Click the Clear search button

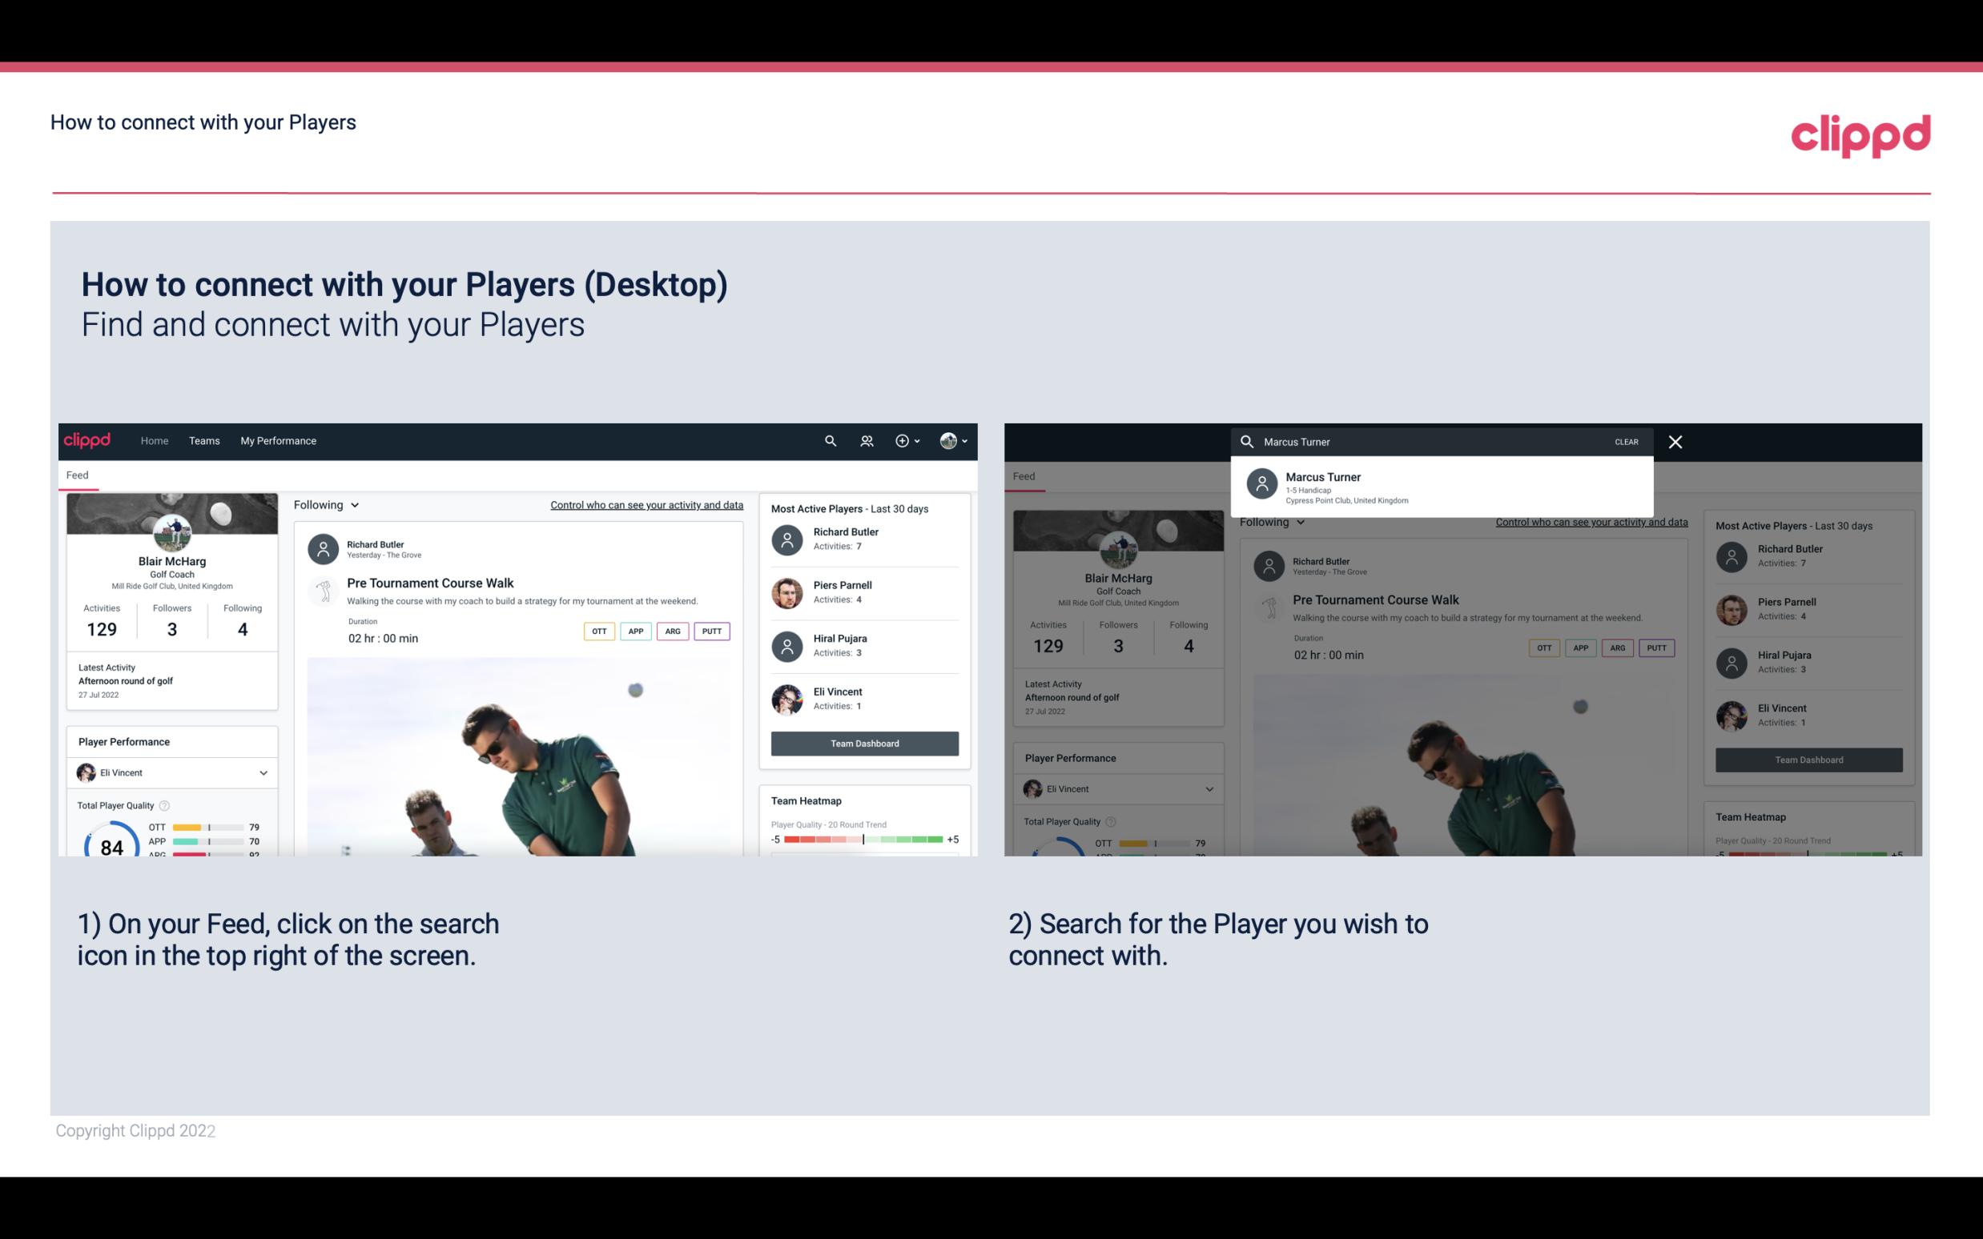pyautogui.click(x=1626, y=441)
